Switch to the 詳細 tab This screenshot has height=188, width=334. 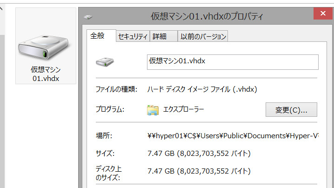pos(160,36)
